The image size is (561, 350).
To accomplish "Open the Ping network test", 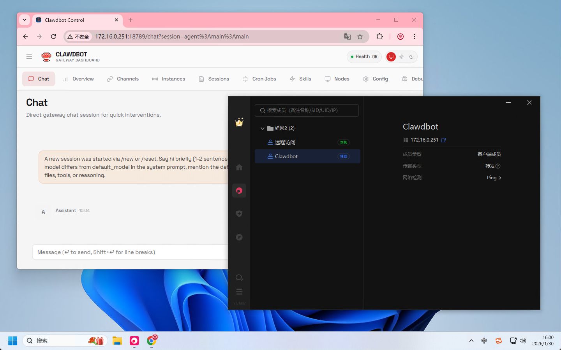I will point(494,178).
